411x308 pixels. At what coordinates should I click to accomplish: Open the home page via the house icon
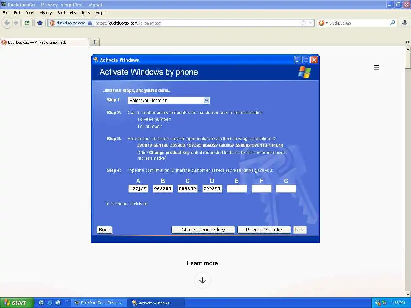click(x=40, y=23)
